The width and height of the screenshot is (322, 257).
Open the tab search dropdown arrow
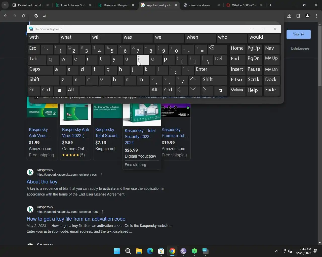[x=5, y=5]
